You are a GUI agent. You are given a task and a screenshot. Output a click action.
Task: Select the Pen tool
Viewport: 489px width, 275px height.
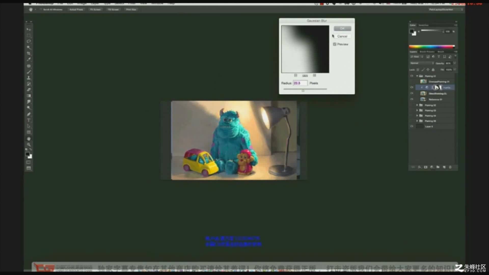pyautogui.click(x=29, y=114)
